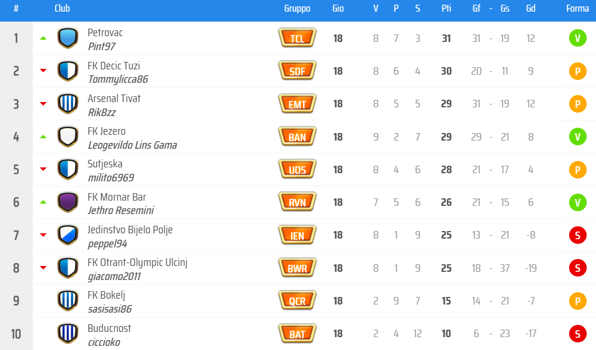The height and width of the screenshot is (350, 596).
Task: Click Petrovac's green V form badge
Action: (x=577, y=38)
